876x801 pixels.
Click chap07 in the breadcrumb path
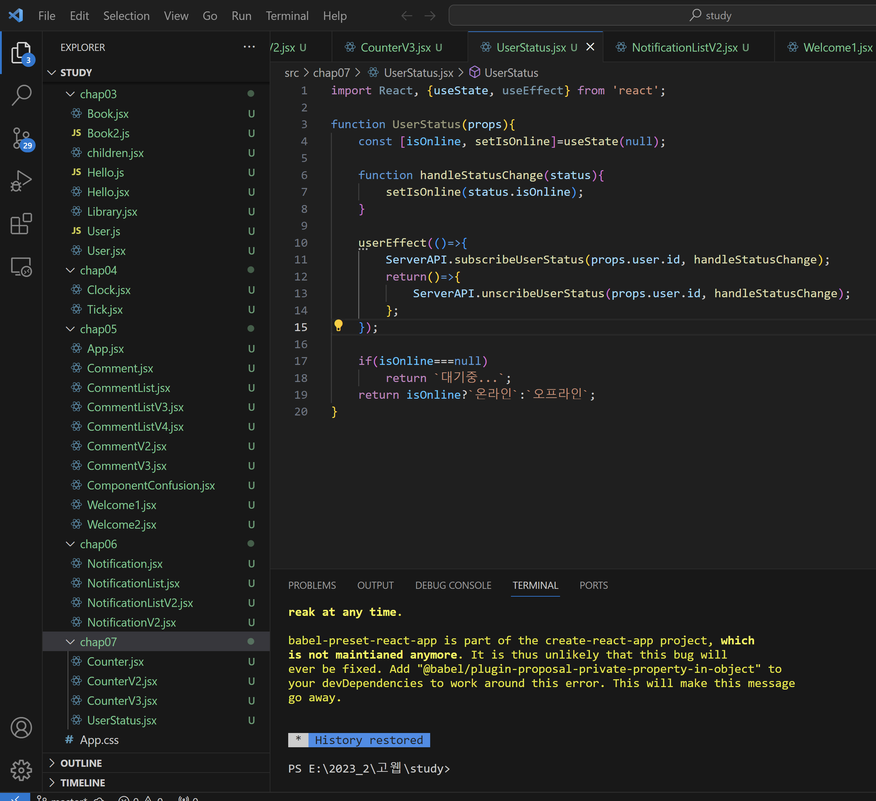[332, 73]
